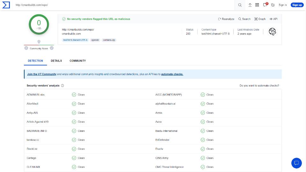Click BlockList clean check icon

click(74, 149)
